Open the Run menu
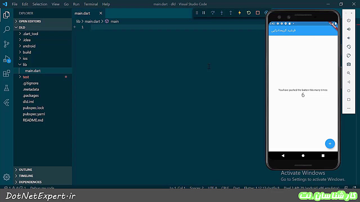Image resolution: width=360 pixels, height=202 pixels. point(76,4)
